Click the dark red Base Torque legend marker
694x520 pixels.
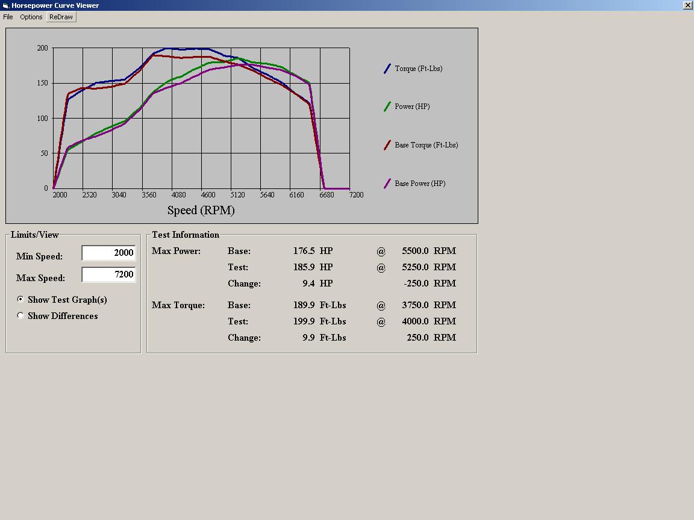coord(387,145)
